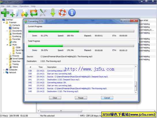Open the Operation menu
Screen dimensions: 157x118
(24, 6)
